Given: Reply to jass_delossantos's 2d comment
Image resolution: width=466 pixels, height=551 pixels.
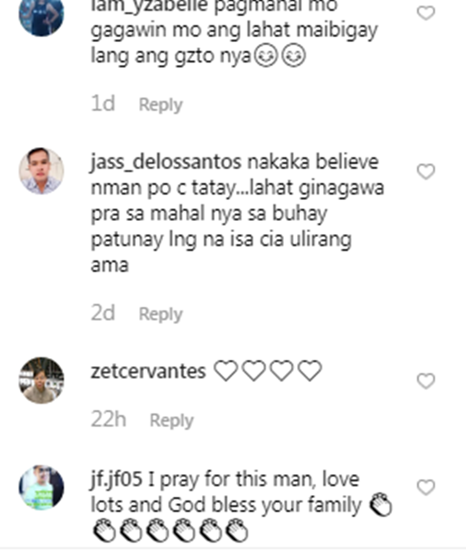Looking at the screenshot, I should pyautogui.click(x=161, y=314).
